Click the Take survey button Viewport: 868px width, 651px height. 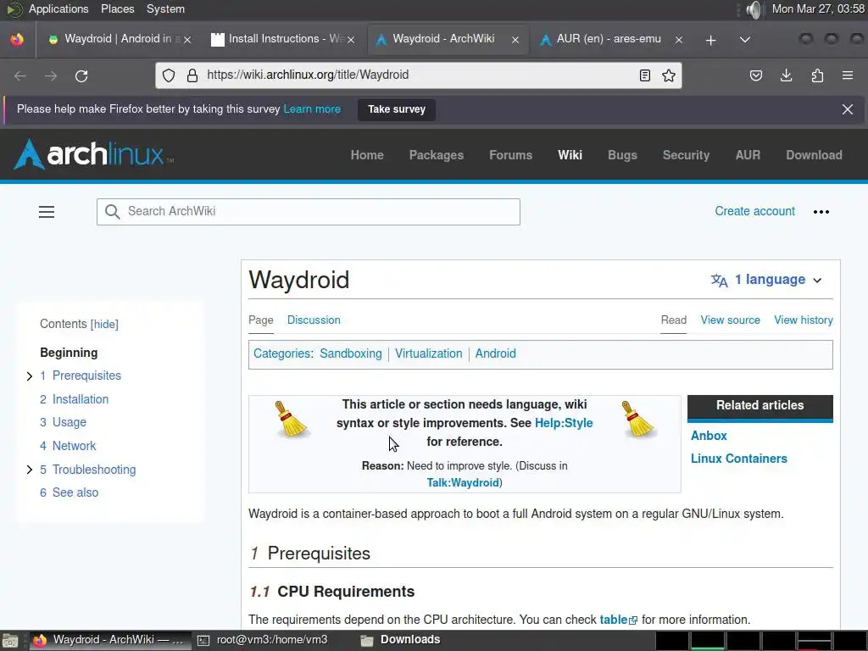click(397, 109)
